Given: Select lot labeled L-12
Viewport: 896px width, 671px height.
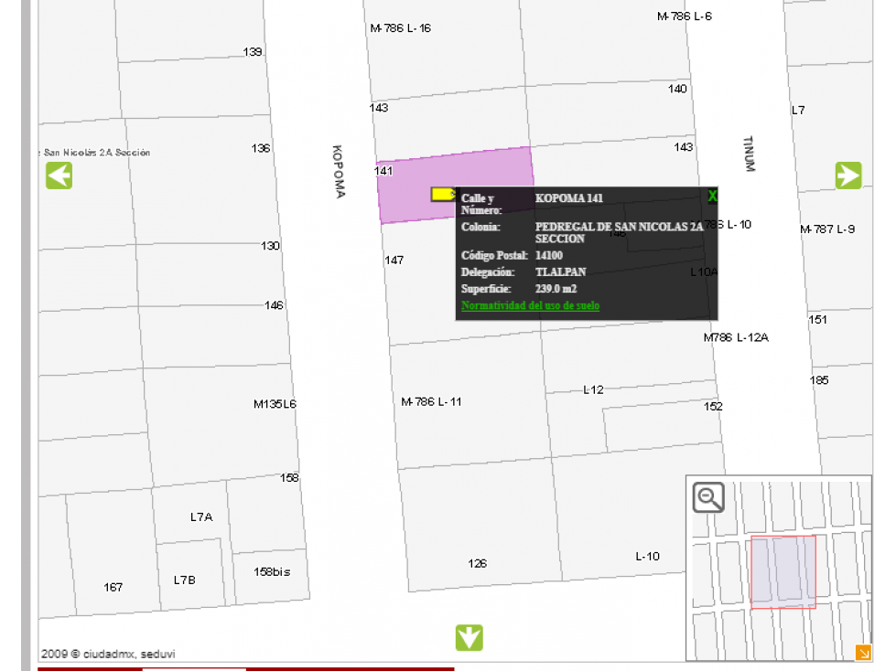Looking at the screenshot, I should [593, 389].
